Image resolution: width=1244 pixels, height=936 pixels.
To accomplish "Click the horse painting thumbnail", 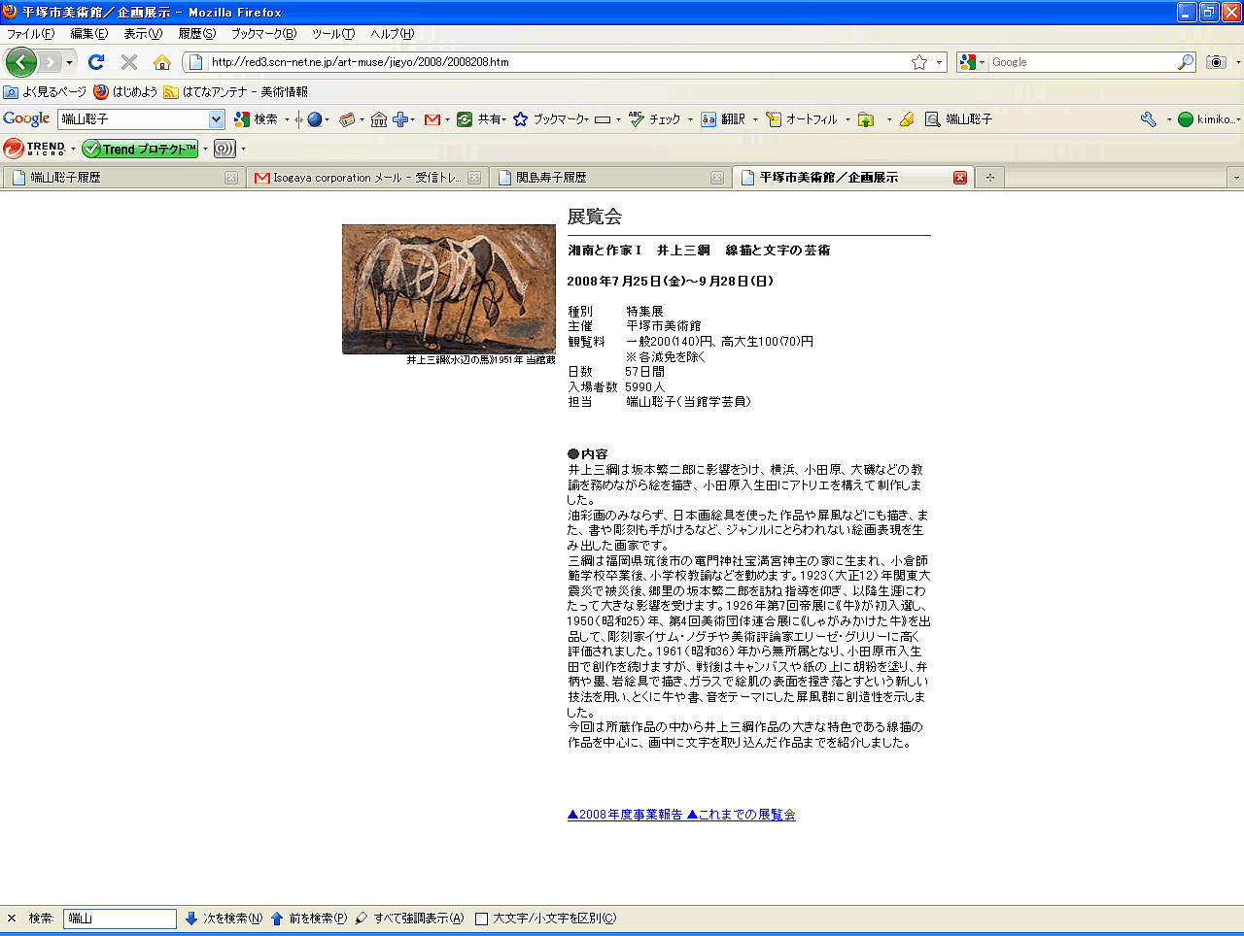I will click(x=449, y=289).
